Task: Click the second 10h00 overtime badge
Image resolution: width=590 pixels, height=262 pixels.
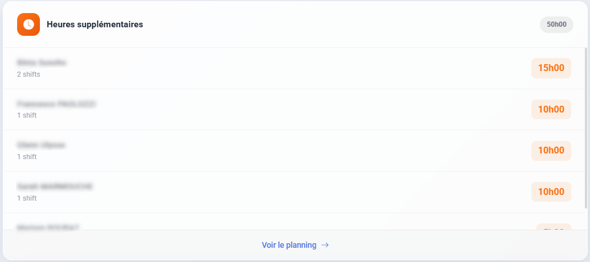Action: tap(551, 151)
